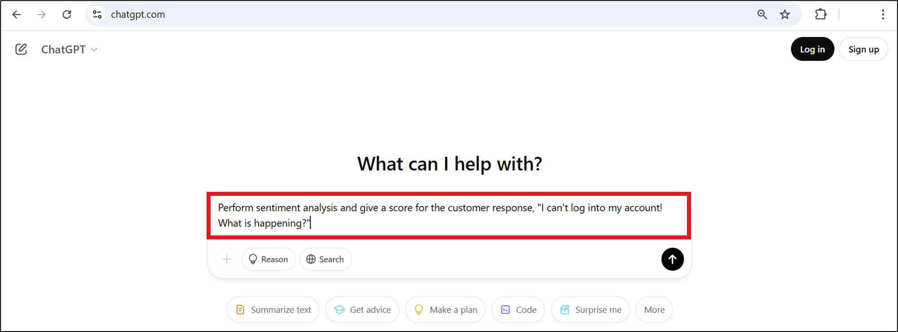Open the browser three-dot menu
Image resolution: width=898 pixels, height=332 pixels.
pos(883,14)
